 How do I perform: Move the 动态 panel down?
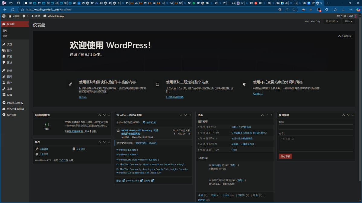[267, 115]
